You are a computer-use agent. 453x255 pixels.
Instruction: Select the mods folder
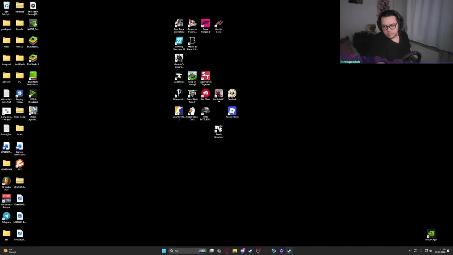point(6,42)
